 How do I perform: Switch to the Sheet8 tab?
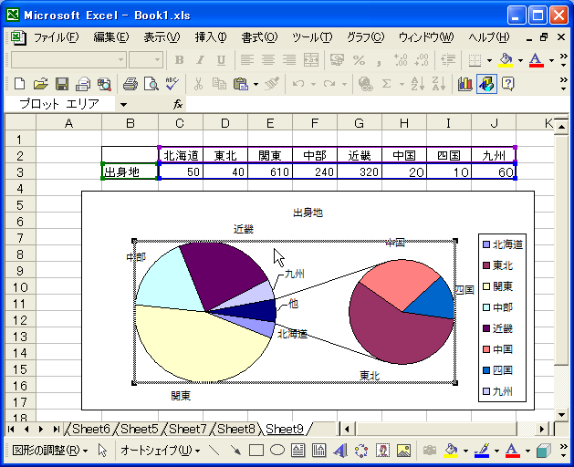[x=235, y=429]
